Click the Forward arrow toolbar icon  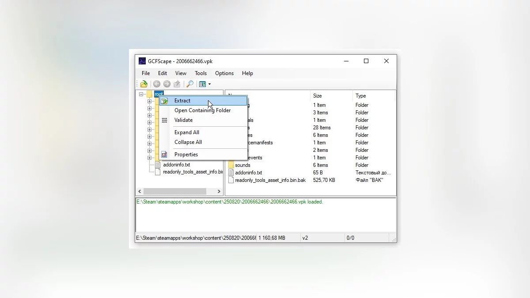(x=167, y=84)
